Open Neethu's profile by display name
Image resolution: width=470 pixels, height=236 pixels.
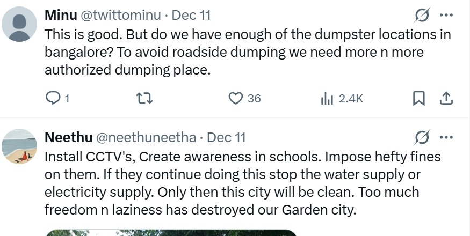click(68, 138)
